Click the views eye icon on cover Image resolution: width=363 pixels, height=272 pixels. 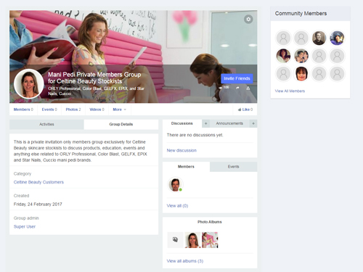coord(220,88)
